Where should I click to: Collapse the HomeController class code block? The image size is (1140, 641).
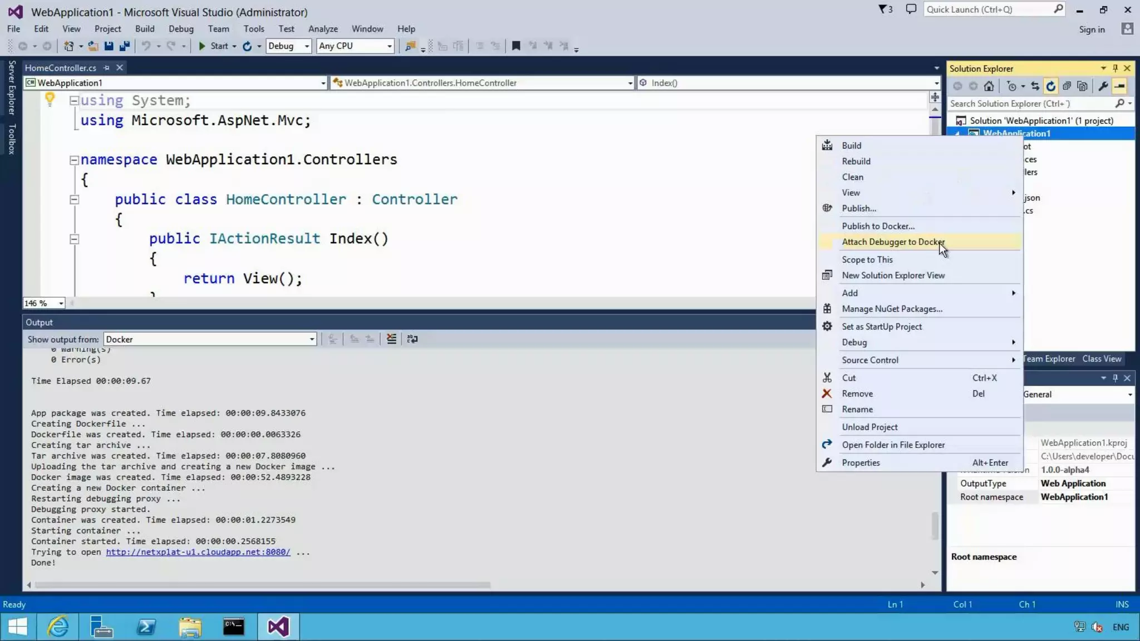click(x=73, y=200)
